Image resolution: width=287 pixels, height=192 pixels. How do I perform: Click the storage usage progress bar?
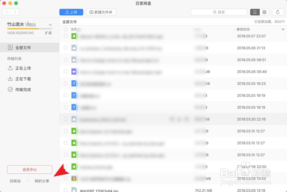[30, 29]
